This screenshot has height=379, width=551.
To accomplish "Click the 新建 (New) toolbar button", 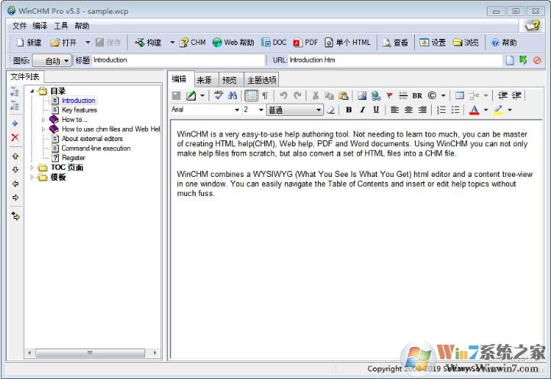I will pos(29,43).
